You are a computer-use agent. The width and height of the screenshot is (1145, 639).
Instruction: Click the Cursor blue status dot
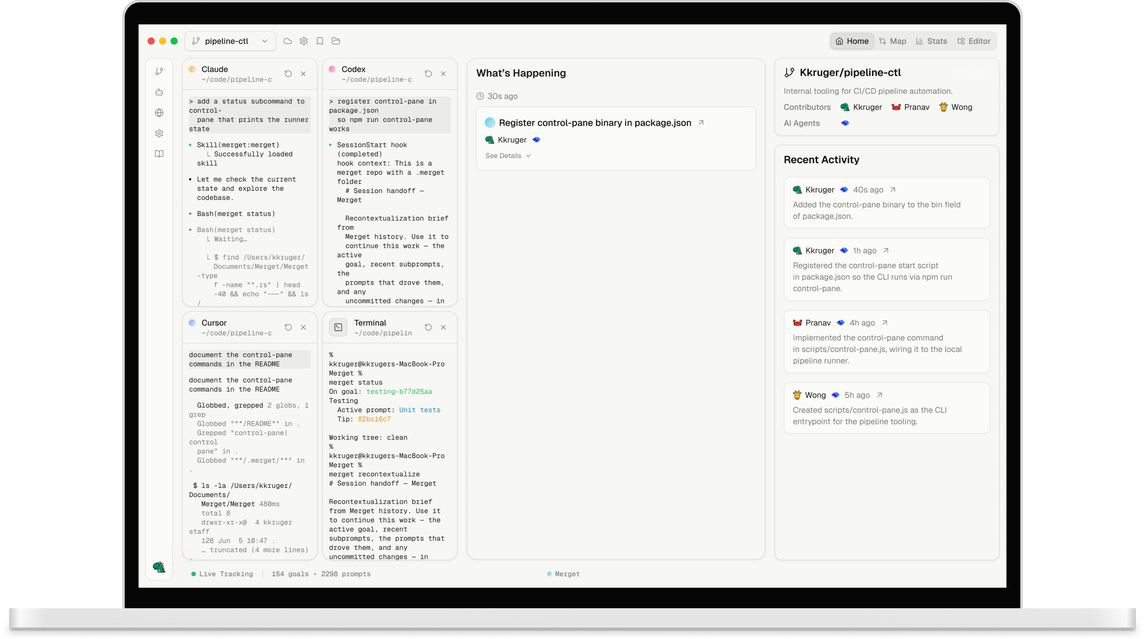(192, 323)
